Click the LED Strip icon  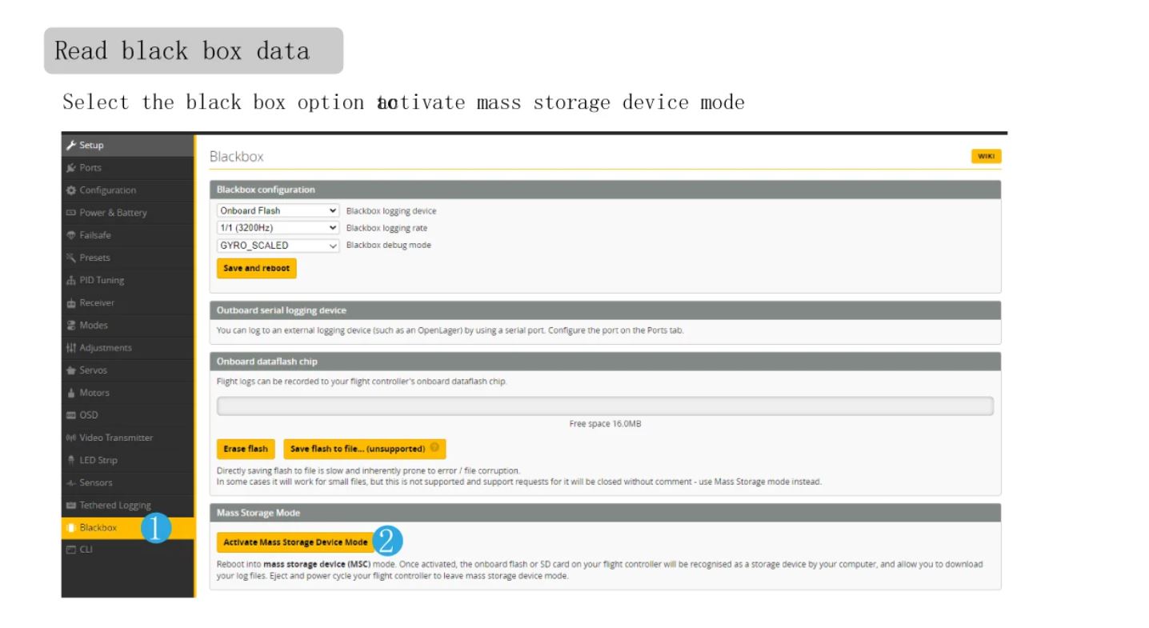[70, 460]
